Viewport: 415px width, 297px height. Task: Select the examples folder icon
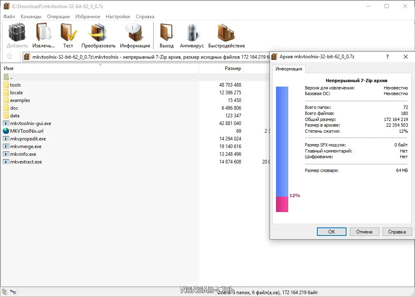click(x=6, y=100)
